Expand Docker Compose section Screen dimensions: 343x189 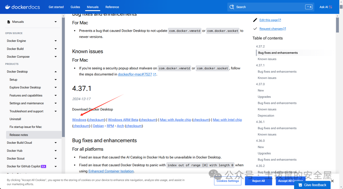(56, 57)
